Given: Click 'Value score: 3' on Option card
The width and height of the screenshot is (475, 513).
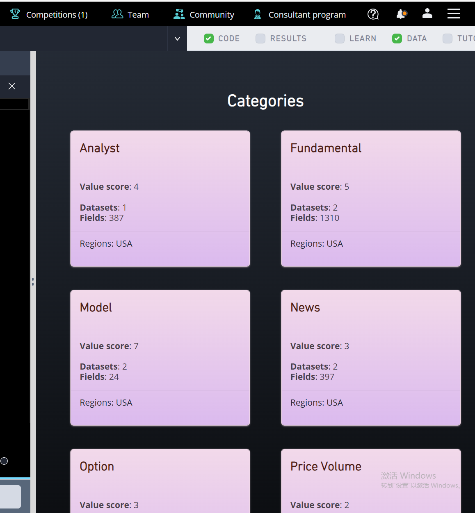Looking at the screenshot, I should coord(109,505).
